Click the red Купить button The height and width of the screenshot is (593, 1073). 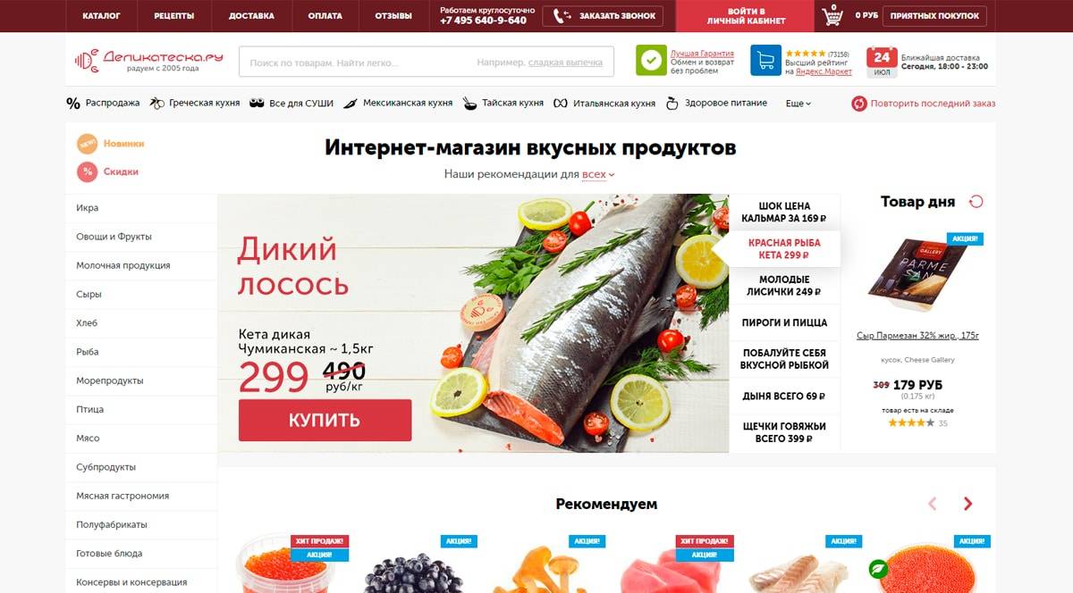click(325, 420)
